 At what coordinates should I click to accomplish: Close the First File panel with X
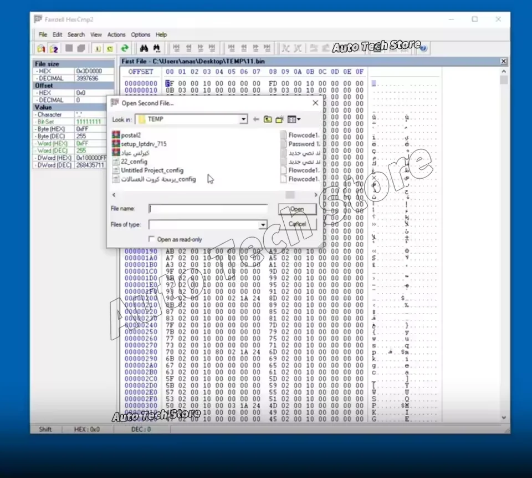[504, 61]
